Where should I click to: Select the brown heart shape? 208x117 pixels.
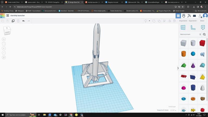pyautogui.click(x=203, y=99)
